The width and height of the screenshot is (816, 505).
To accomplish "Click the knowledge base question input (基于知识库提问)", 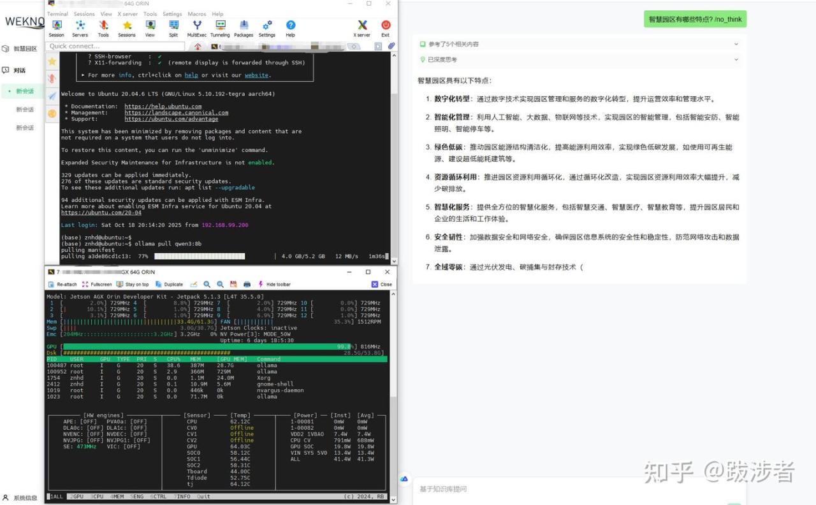I will [x=574, y=489].
